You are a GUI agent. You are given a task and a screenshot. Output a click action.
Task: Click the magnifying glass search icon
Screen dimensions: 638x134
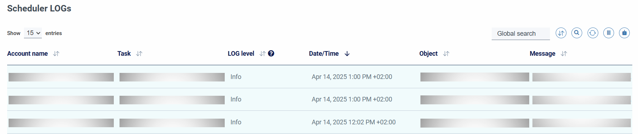click(x=576, y=33)
